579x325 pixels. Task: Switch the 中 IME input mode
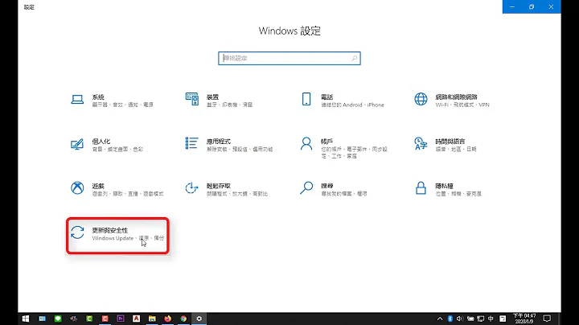point(491,319)
